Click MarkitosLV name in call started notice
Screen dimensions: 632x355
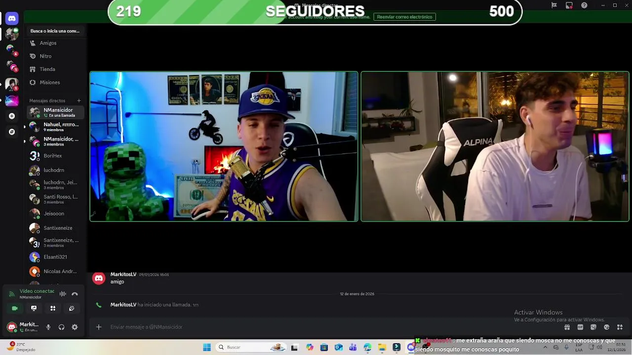(x=123, y=305)
